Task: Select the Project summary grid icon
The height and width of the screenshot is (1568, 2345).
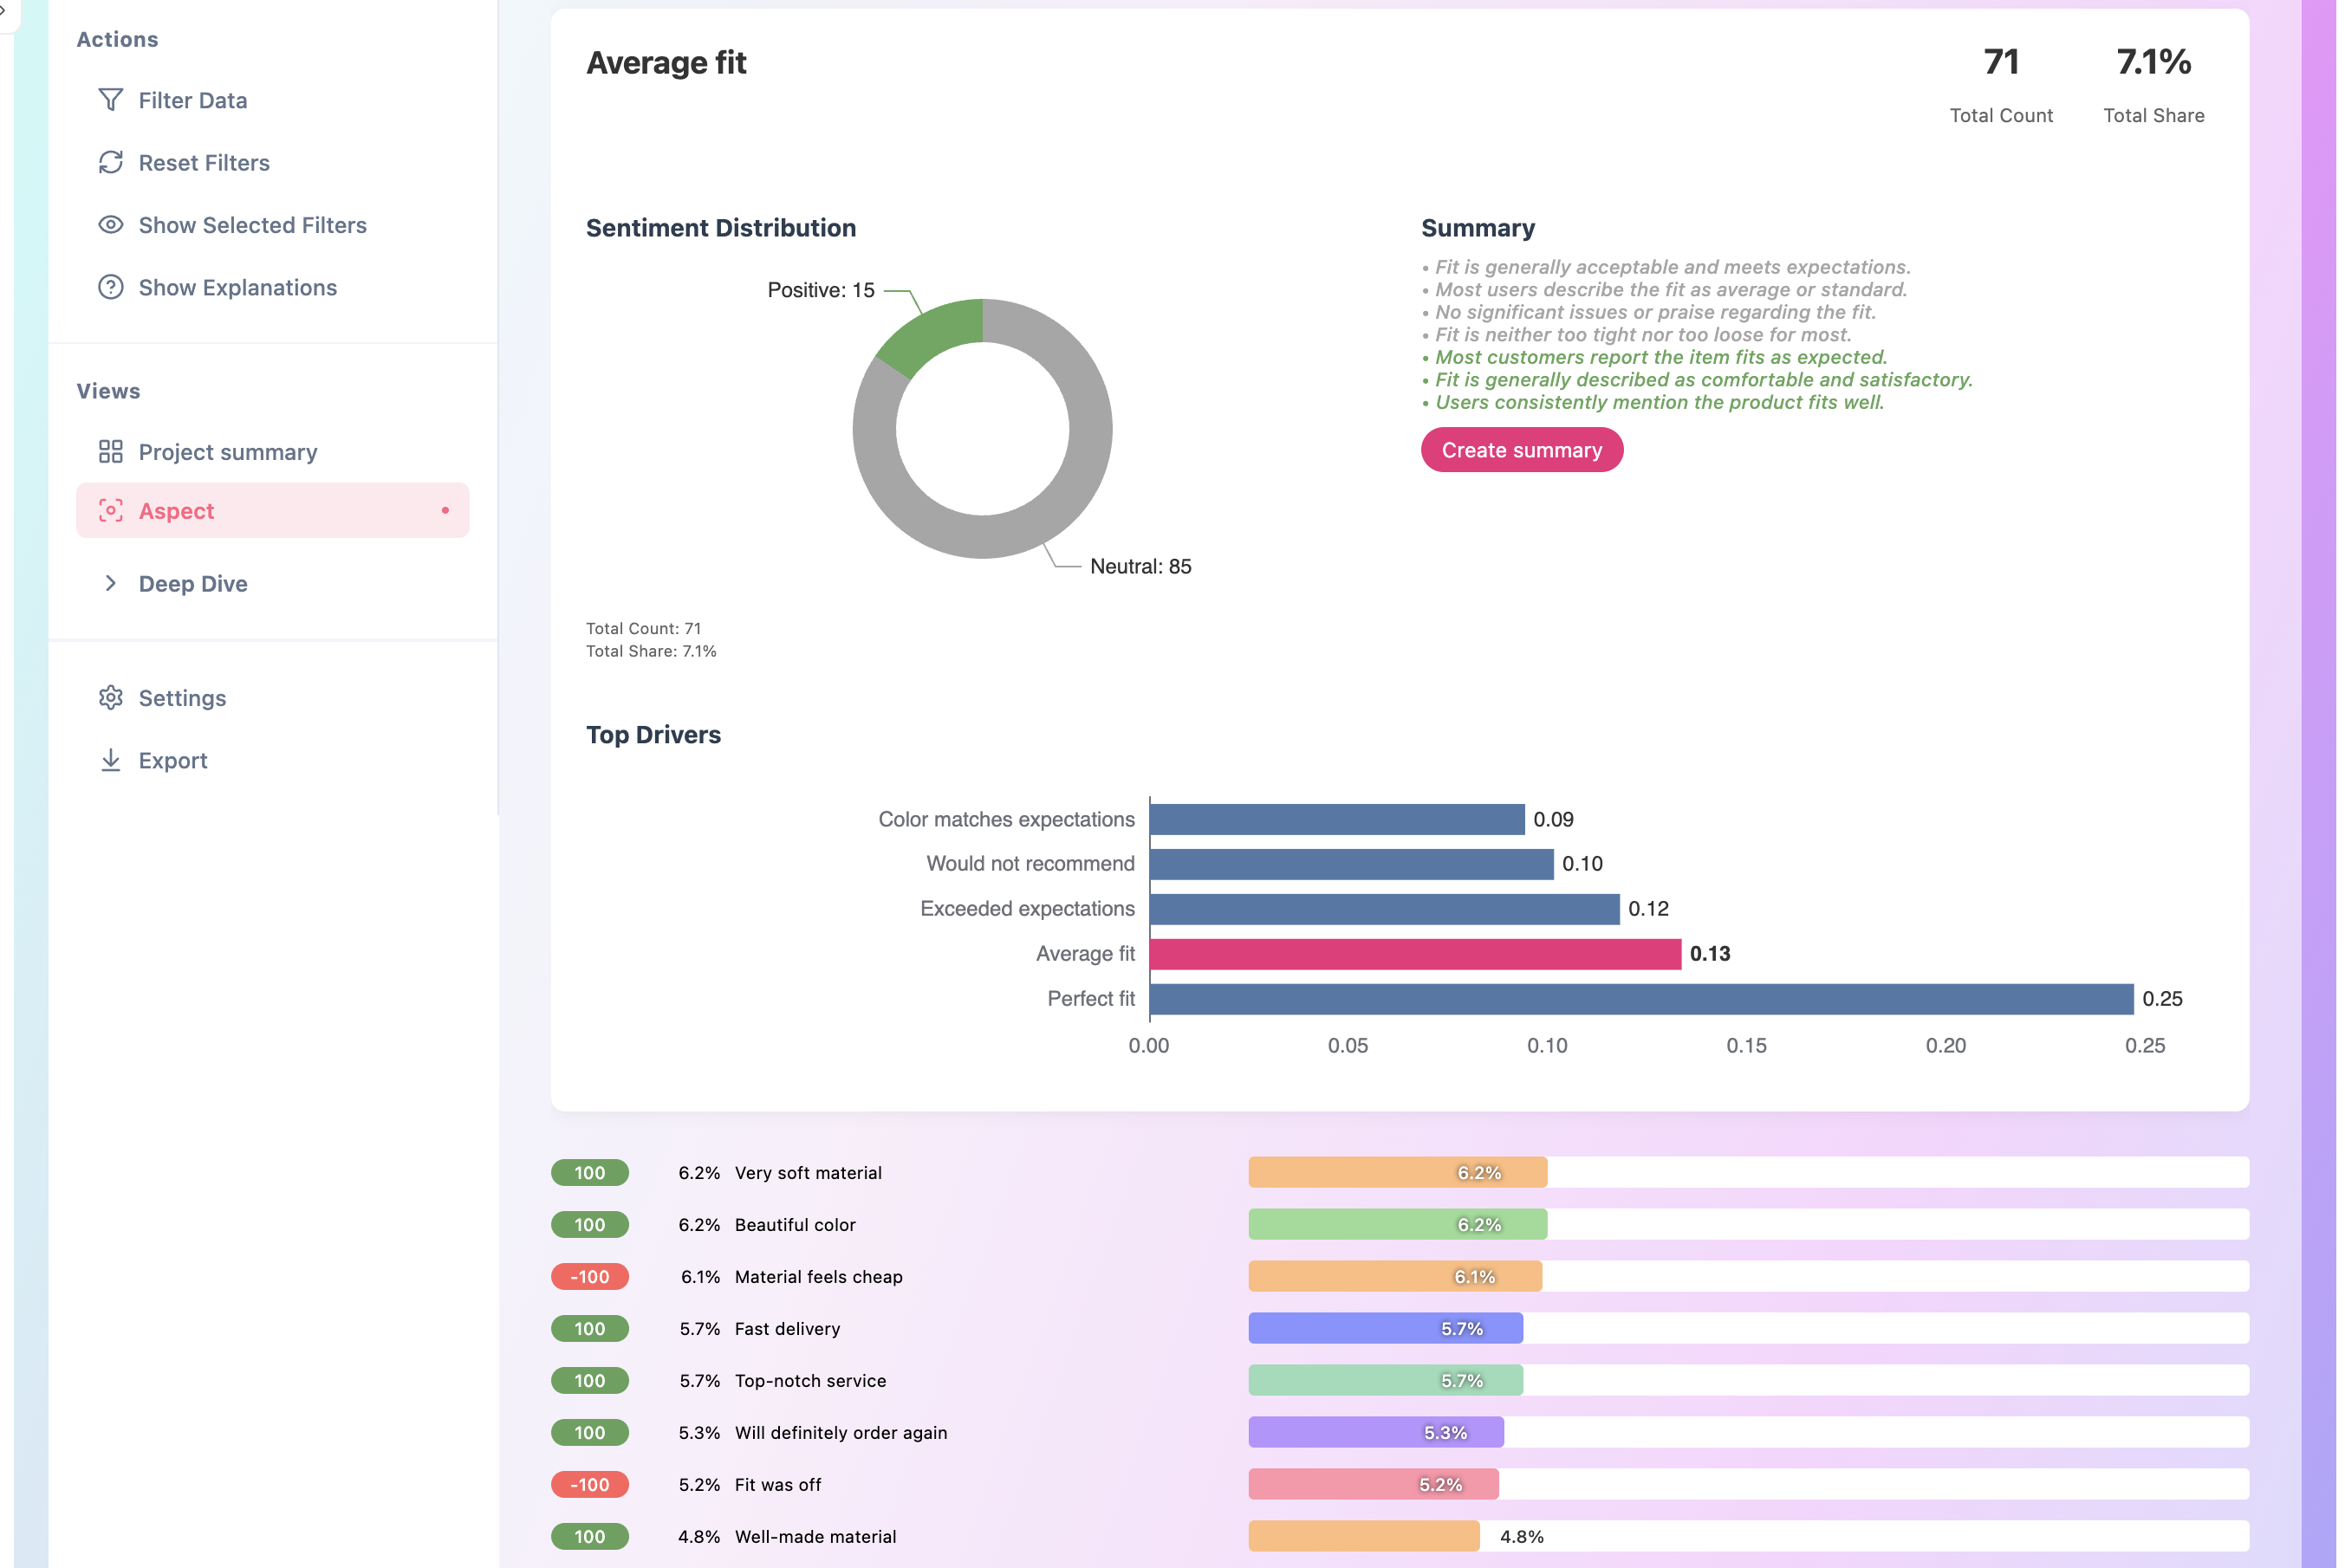Action: click(x=111, y=451)
